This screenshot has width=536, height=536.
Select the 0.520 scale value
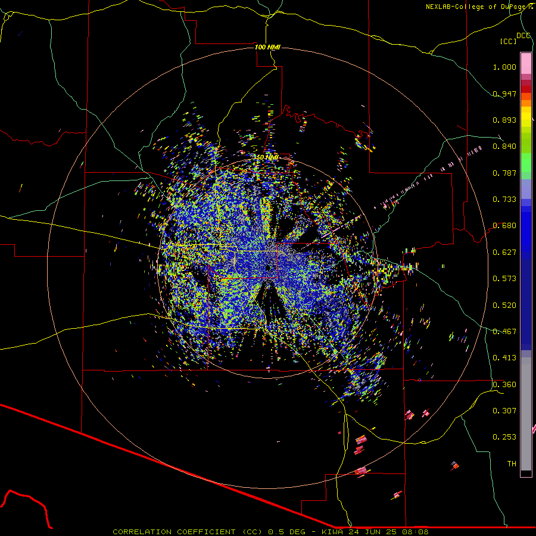click(x=504, y=306)
